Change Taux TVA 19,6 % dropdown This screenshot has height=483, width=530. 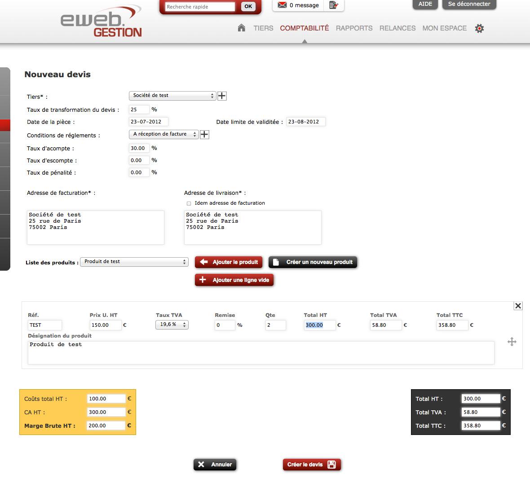click(x=172, y=325)
